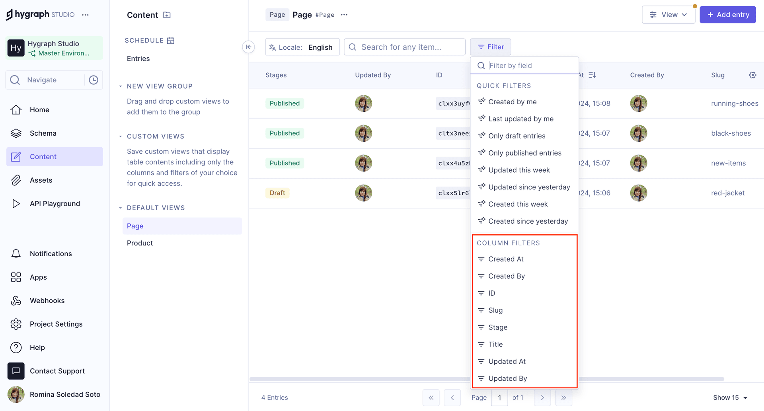This screenshot has height=411, width=764.
Task: Focus the Filter by field input
Action: pyautogui.click(x=529, y=66)
